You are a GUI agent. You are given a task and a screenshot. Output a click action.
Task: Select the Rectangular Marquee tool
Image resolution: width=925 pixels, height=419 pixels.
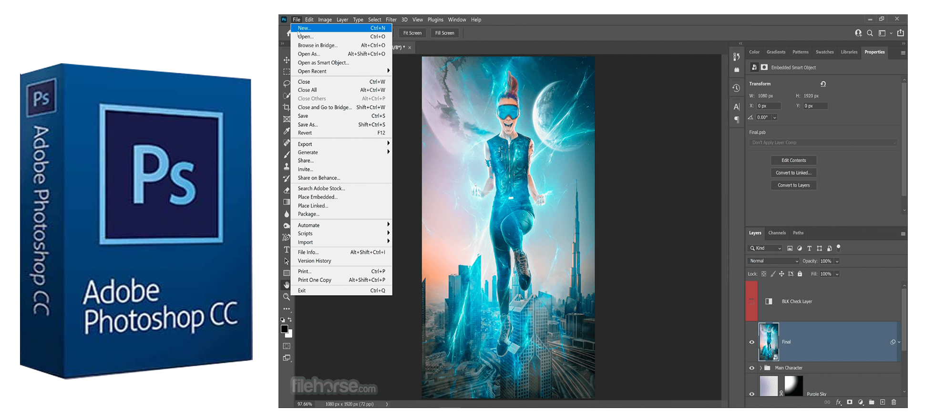pos(287,72)
